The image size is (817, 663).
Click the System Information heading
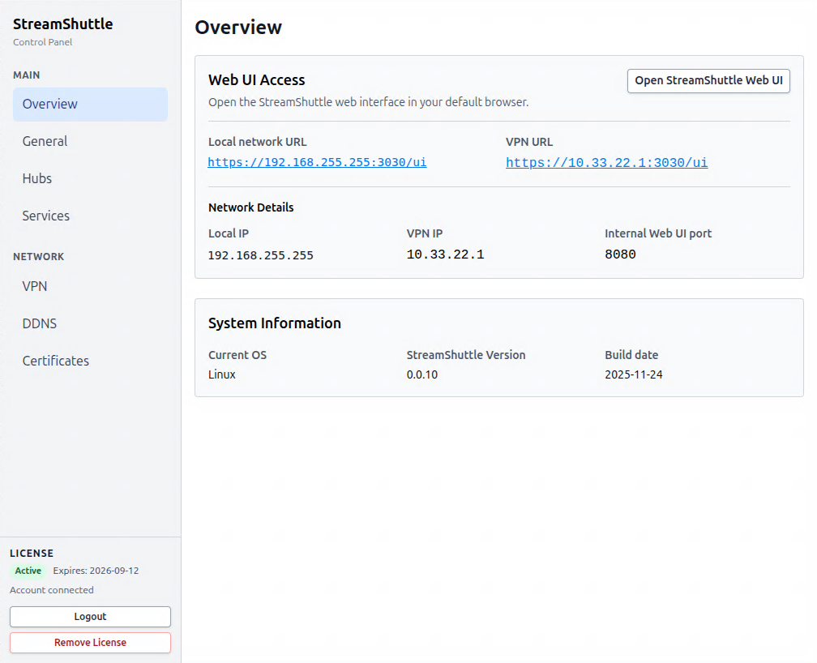(275, 323)
